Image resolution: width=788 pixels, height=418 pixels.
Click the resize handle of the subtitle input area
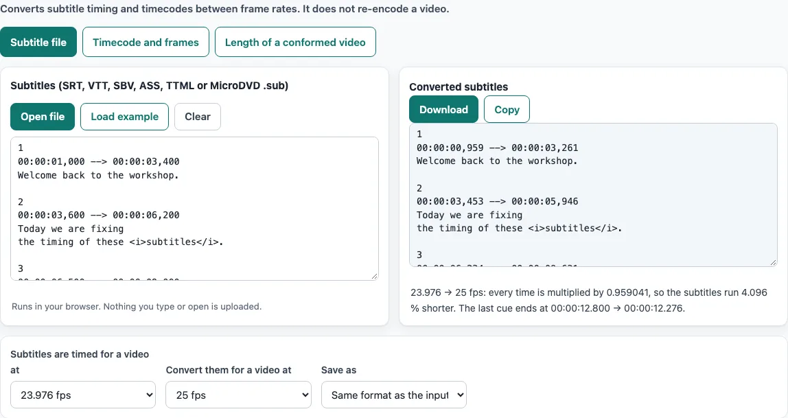(x=374, y=277)
